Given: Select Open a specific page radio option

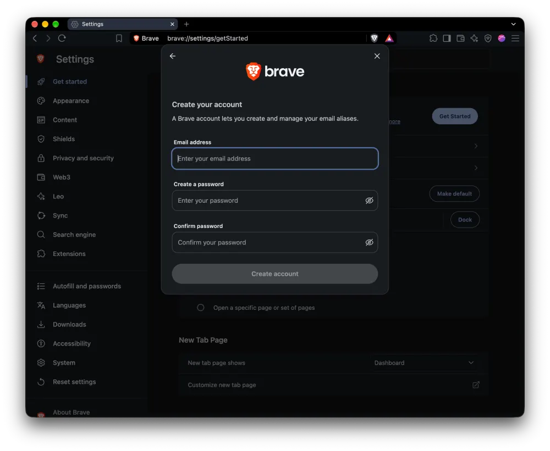Looking at the screenshot, I should coord(201,307).
